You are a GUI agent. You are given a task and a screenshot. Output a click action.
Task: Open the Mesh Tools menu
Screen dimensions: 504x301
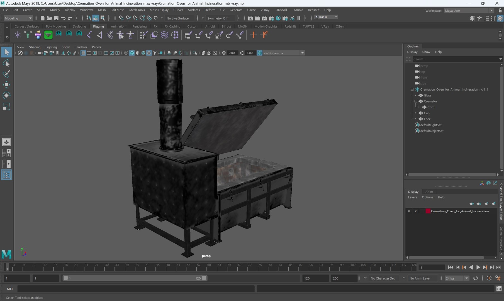point(137,10)
